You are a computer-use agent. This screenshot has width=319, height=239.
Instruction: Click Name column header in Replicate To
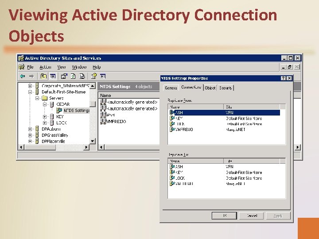[x=196, y=161]
